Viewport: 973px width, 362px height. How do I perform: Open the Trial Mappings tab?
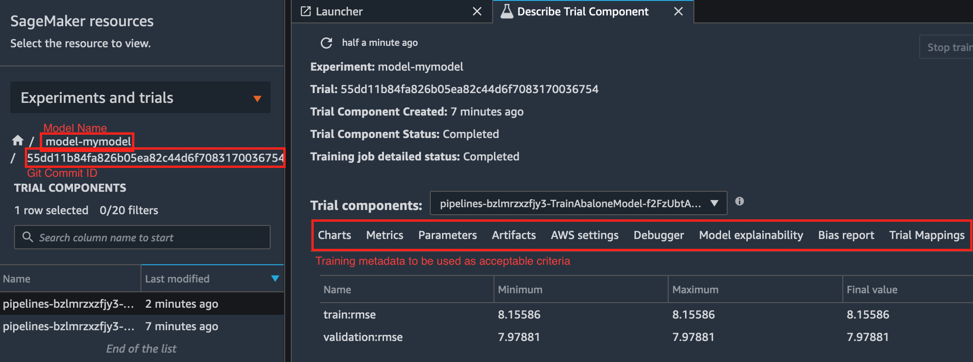927,235
